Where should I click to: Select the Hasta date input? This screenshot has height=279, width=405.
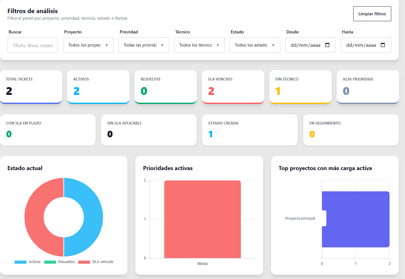tap(366, 45)
